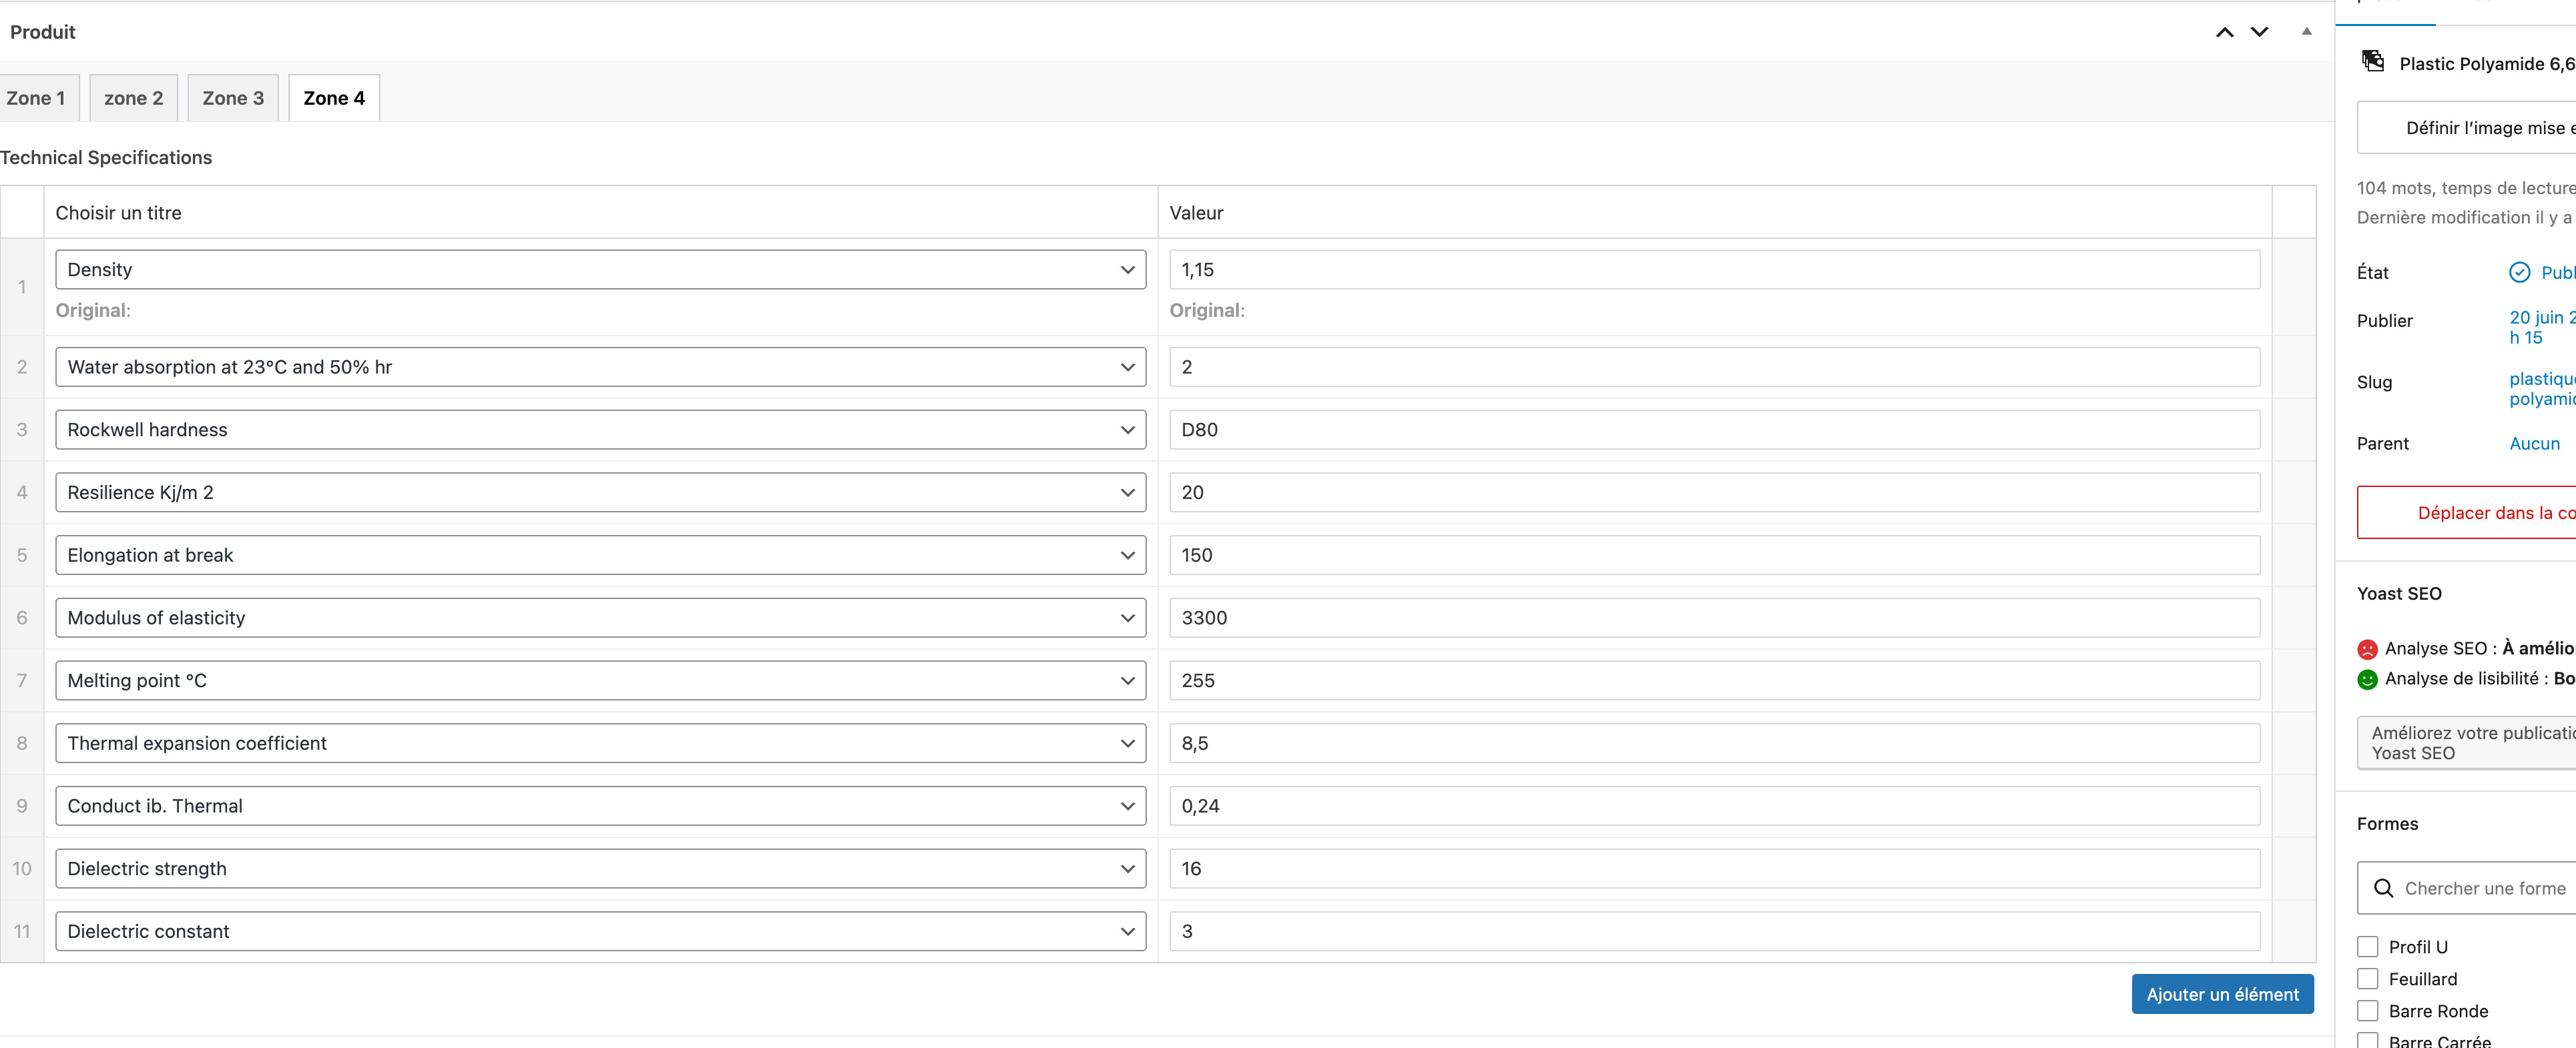Screen dimensions: 2576x1048
Task: Click the featured image icon beside Plastic Polyamide
Action: click(x=2373, y=62)
